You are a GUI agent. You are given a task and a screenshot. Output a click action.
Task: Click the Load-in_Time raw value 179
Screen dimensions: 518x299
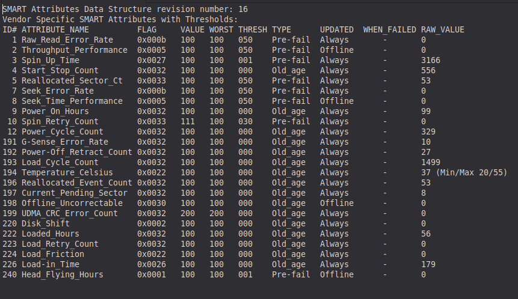428,265
